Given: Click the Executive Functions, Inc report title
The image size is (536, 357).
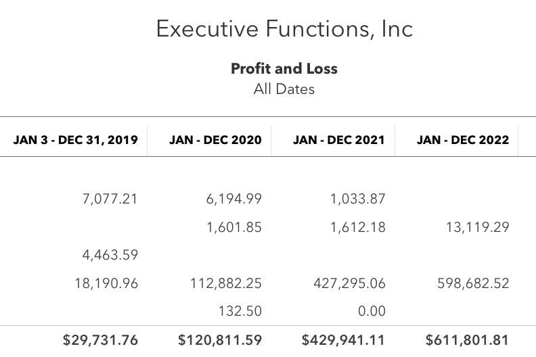Looking at the screenshot, I should (284, 28).
